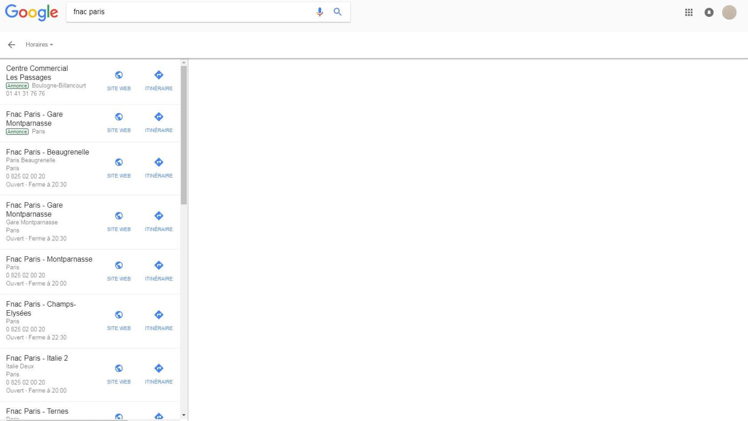Open website of Fnac Paris - Italie 2

point(119,375)
